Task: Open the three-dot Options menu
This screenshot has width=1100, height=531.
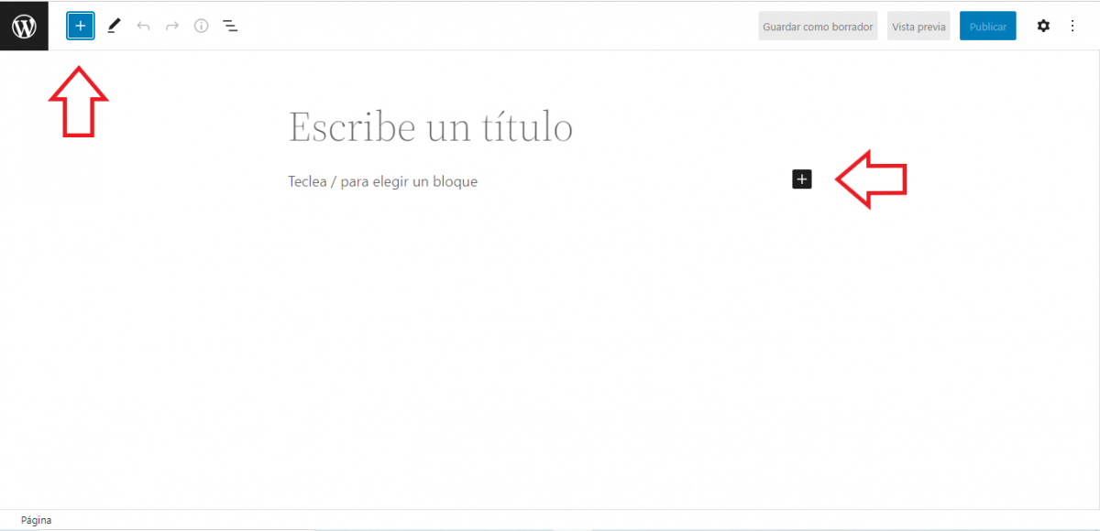Action: (1072, 27)
